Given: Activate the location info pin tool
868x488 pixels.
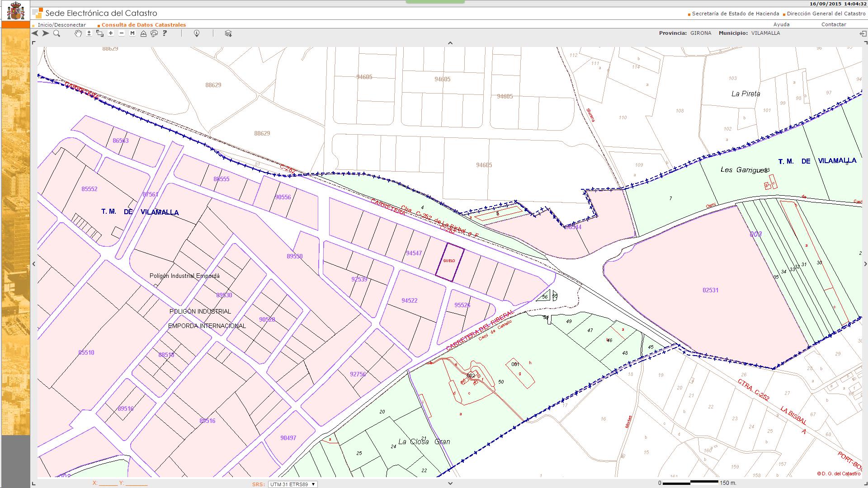Looking at the screenshot, I should (197, 33).
